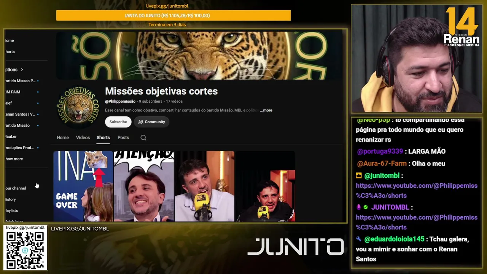Click the Missões objetivas cortes channel avatar
487x274 pixels.
[x=78, y=106]
